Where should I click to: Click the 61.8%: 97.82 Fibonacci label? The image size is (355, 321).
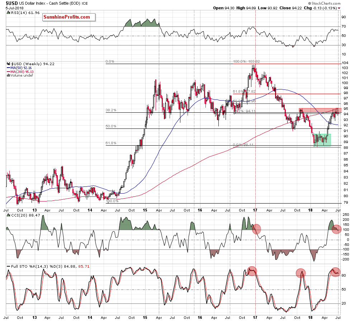[244, 92]
